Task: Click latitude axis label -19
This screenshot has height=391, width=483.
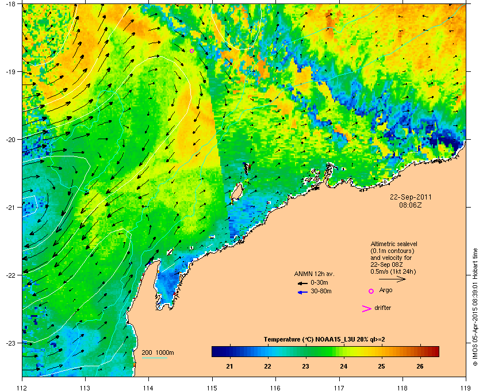Action: coord(10,71)
